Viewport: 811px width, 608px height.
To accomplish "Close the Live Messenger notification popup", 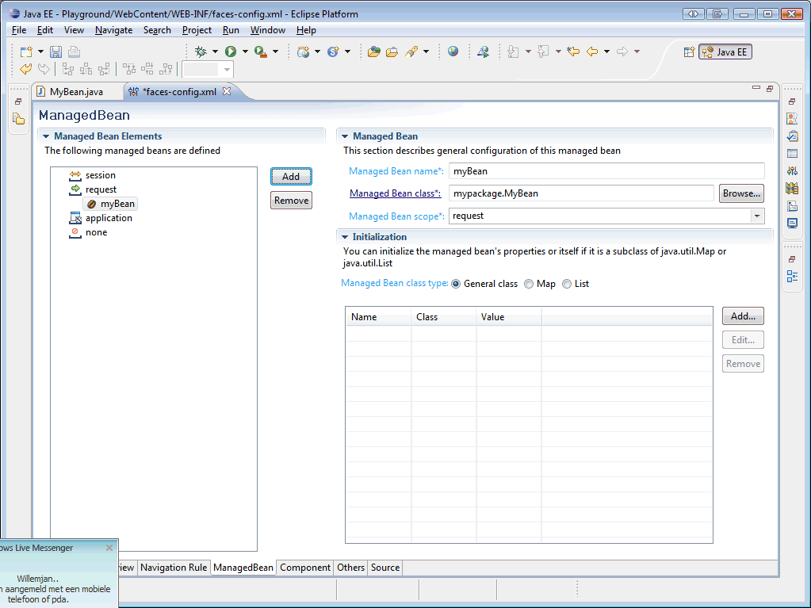I will [109, 548].
